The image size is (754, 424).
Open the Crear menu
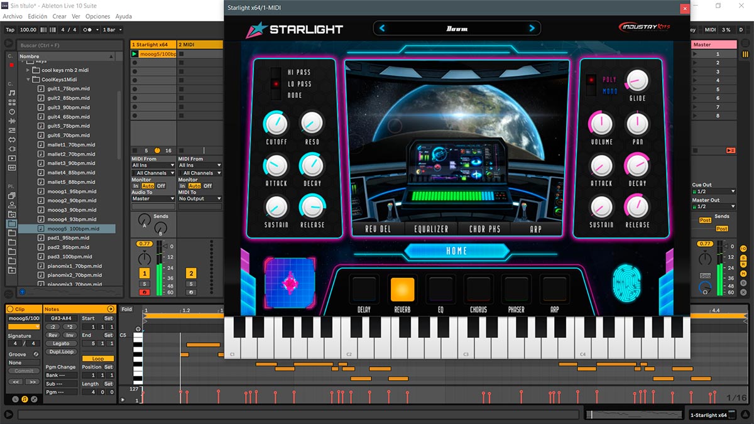pyautogui.click(x=59, y=16)
